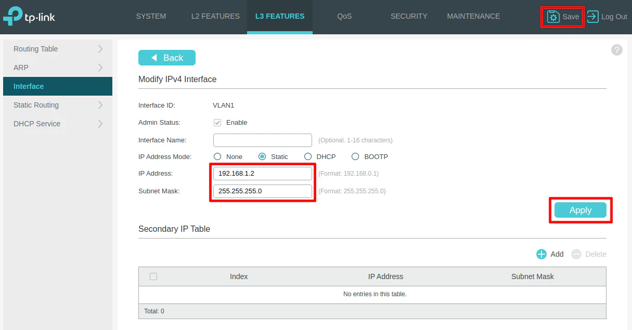Toggle the Admin Status Enable checkbox
Viewport: 632px width, 330px height.
click(217, 123)
